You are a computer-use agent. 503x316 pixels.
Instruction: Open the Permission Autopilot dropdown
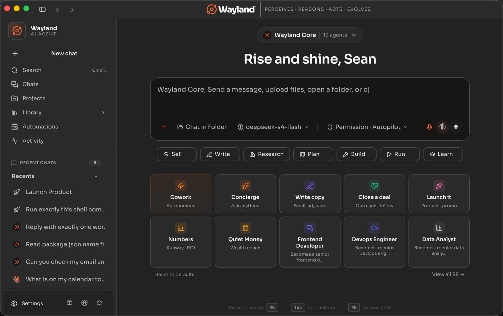pos(367,127)
